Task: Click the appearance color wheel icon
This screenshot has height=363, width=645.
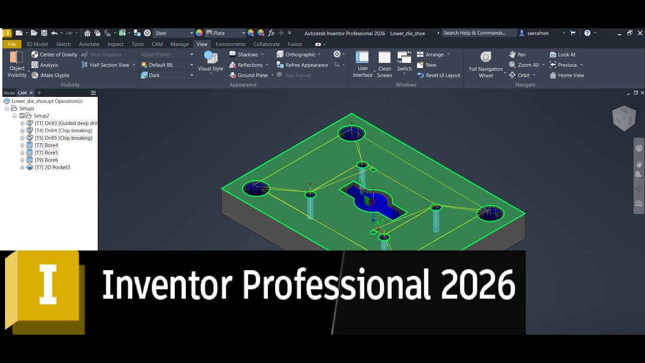Action: click(199, 33)
